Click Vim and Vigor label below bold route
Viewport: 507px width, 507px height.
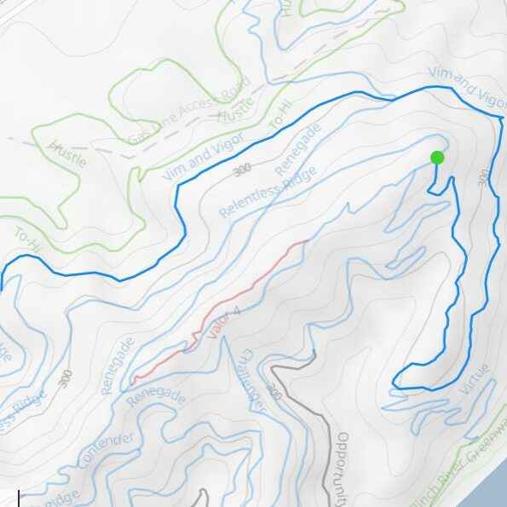pyautogui.click(x=204, y=157)
